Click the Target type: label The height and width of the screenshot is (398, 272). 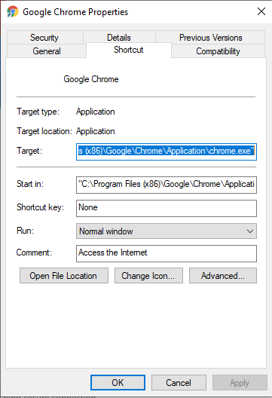[38, 112]
